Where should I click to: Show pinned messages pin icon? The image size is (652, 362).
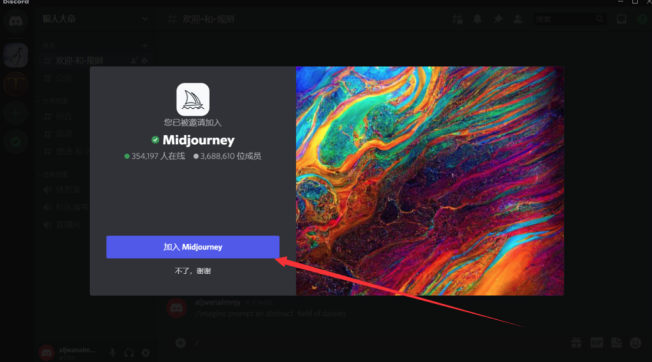click(497, 19)
